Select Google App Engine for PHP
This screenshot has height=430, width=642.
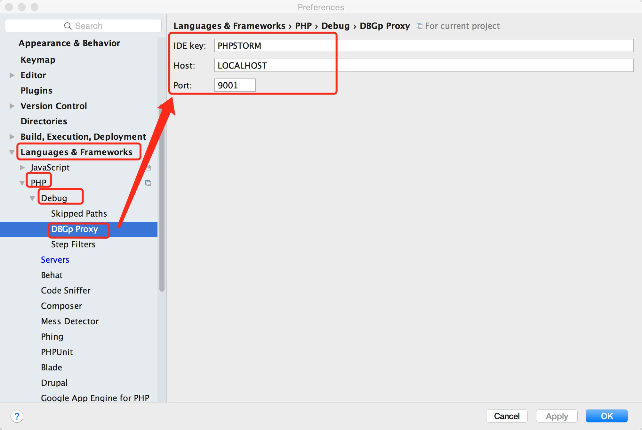pos(95,398)
